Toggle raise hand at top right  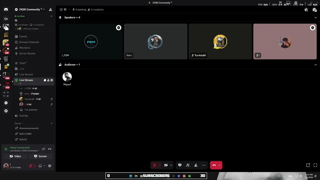(x=306, y=10)
